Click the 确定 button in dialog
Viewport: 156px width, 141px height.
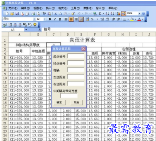[59, 102]
